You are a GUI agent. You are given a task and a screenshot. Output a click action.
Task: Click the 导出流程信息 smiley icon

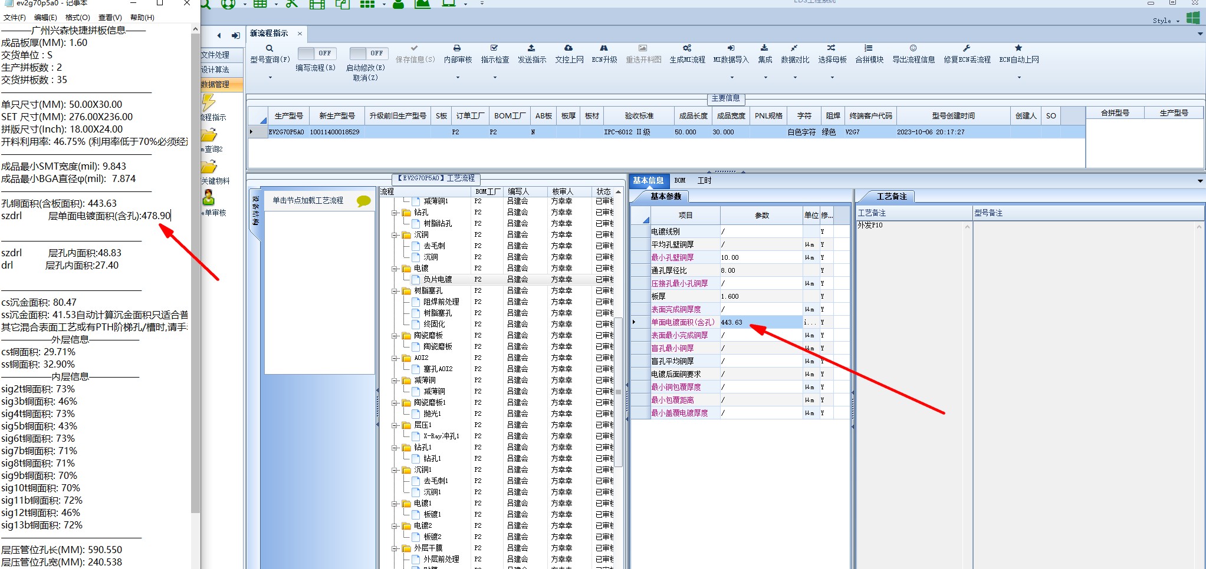(913, 48)
